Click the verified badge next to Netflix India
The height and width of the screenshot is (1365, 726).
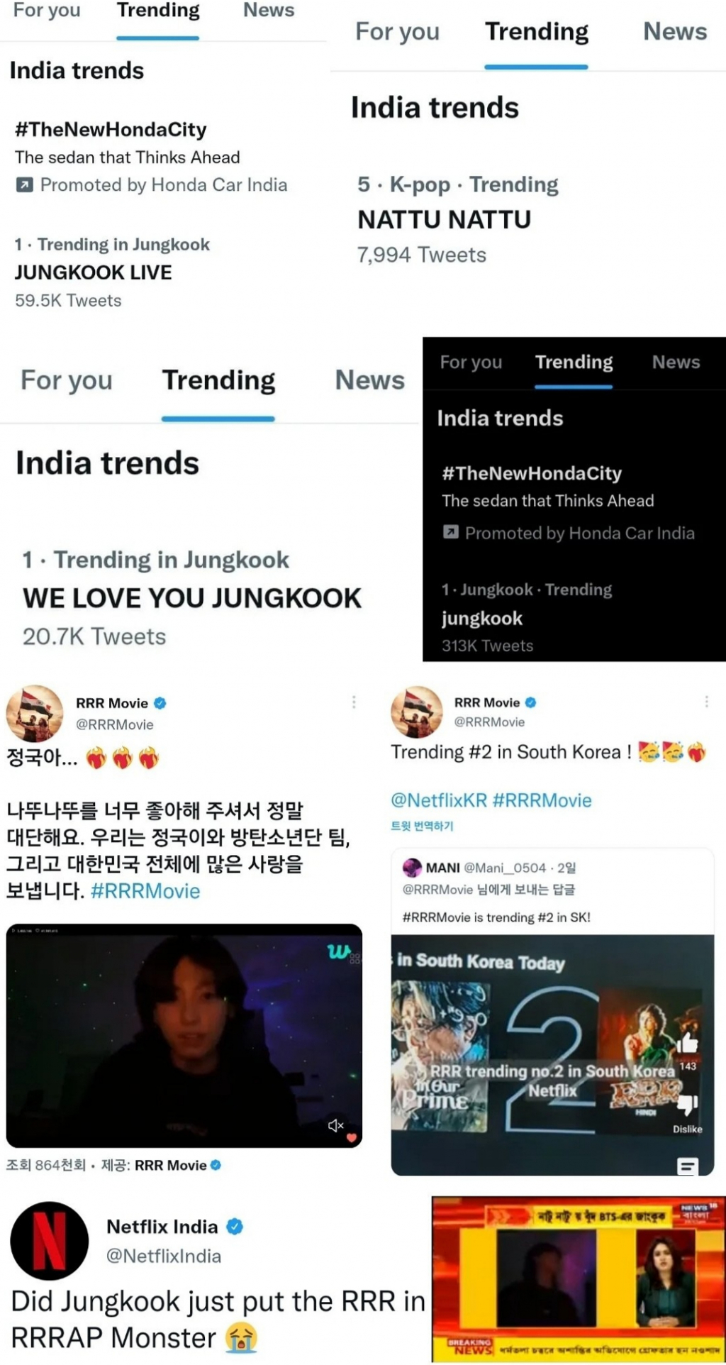[235, 1226]
